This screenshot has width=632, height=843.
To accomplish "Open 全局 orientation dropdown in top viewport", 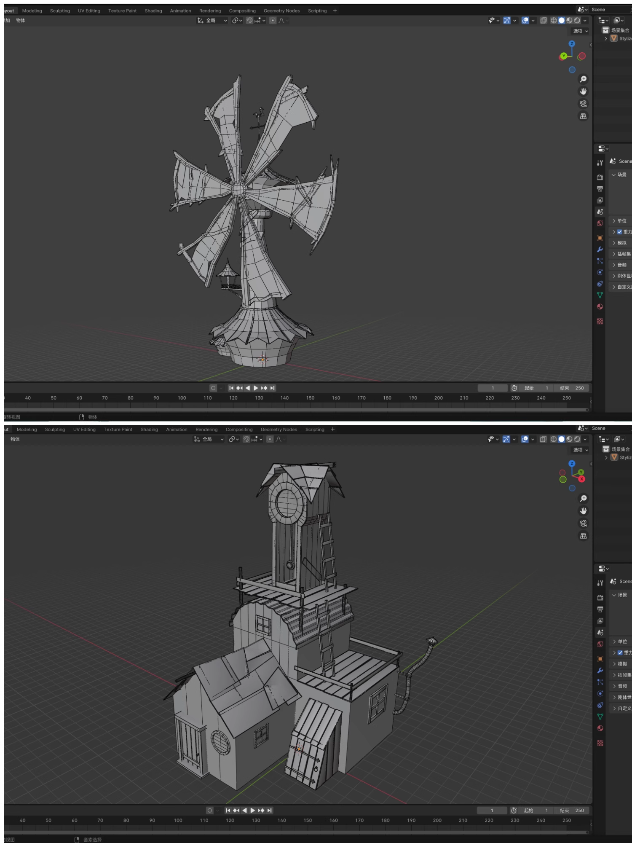I will point(212,20).
